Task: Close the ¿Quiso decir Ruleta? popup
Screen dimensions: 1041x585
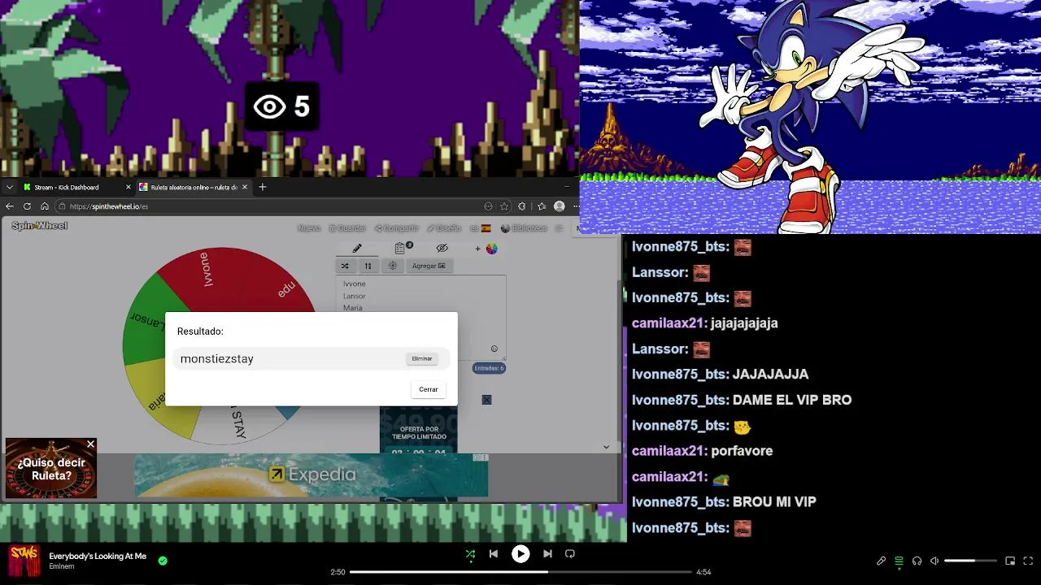Action: click(x=90, y=444)
